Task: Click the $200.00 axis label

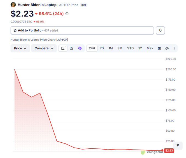Action: click(171, 69)
